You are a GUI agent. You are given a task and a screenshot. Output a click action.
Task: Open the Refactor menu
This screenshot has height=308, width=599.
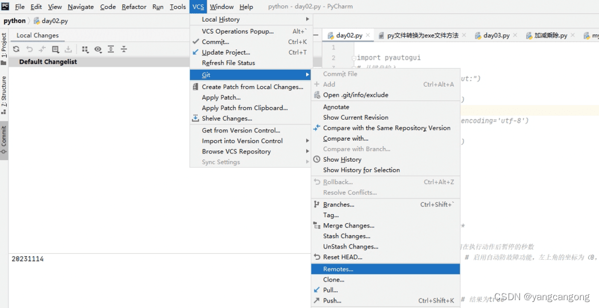[134, 7]
